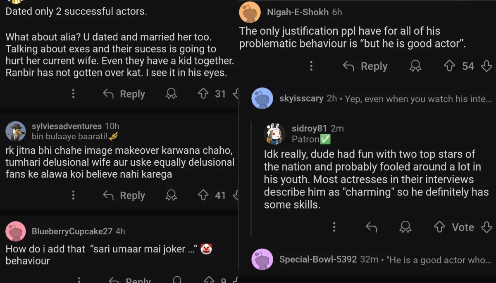The image size is (496, 283).
Task: View sidroy81's bunny avatar
Action: [274, 134]
